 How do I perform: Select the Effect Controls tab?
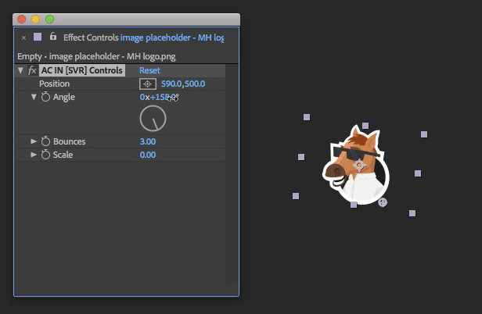pyautogui.click(x=91, y=37)
